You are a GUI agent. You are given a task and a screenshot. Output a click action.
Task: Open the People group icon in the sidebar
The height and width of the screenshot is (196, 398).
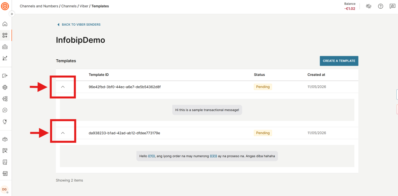click(x=5, y=139)
